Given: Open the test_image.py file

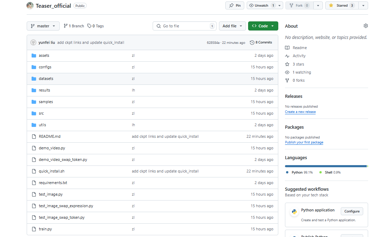Looking at the screenshot, I should coord(51,195).
